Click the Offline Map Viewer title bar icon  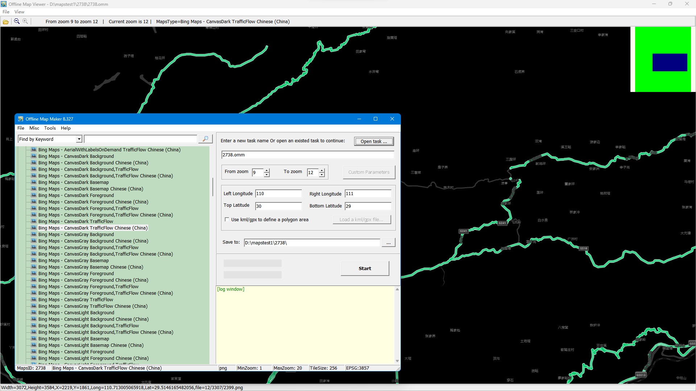(x=4, y=4)
